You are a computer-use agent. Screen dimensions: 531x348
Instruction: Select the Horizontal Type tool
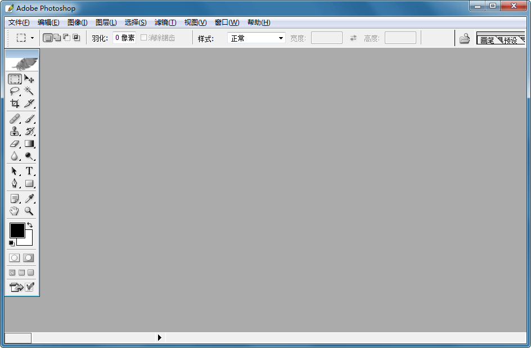click(x=29, y=171)
